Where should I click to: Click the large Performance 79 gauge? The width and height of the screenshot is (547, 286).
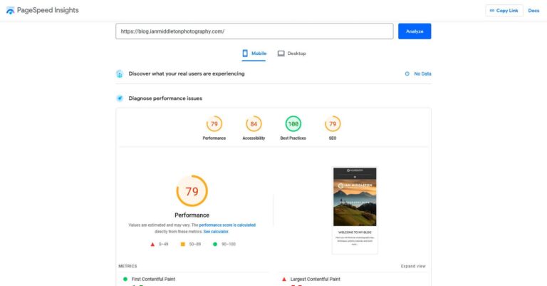coord(192,191)
